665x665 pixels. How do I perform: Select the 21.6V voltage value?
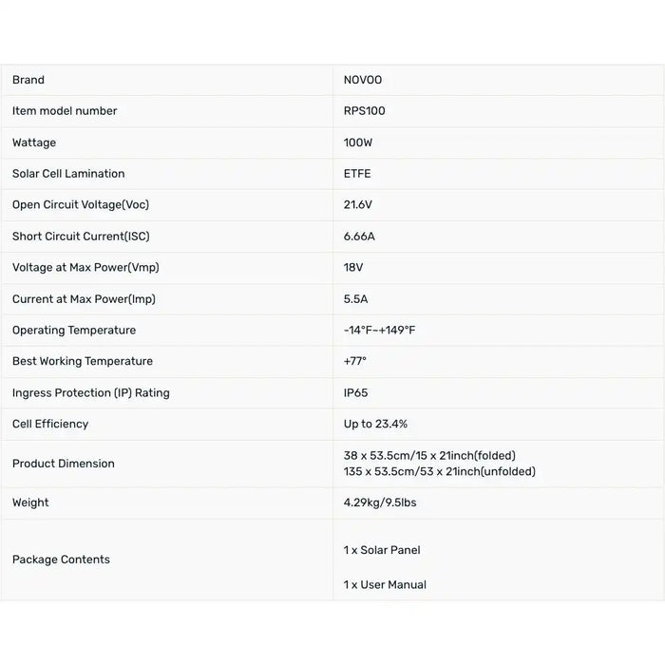click(360, 205)
